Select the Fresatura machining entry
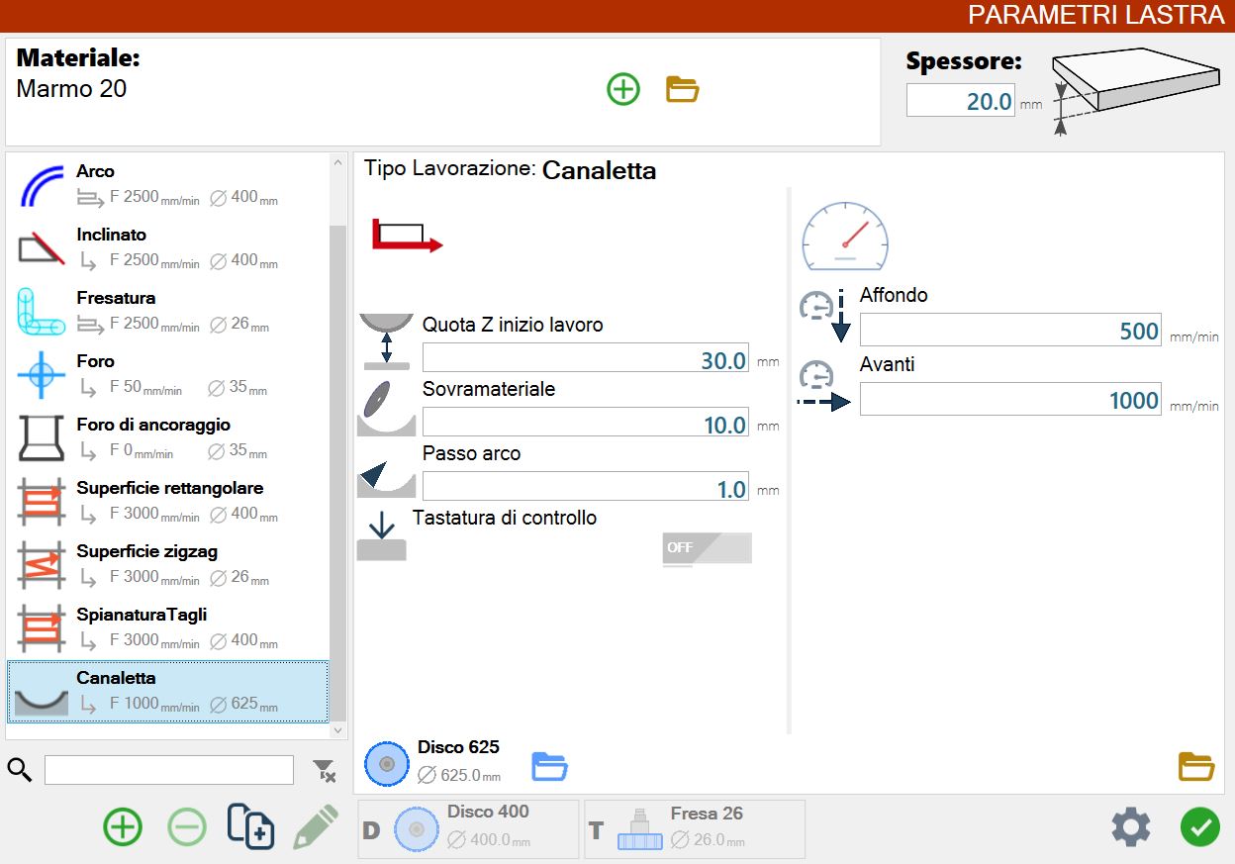 tap(168, 311)
